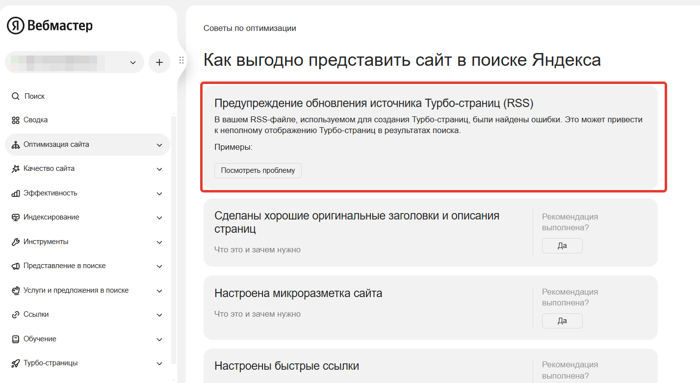Click the Эффективность chart icon

tap(15, 193)
